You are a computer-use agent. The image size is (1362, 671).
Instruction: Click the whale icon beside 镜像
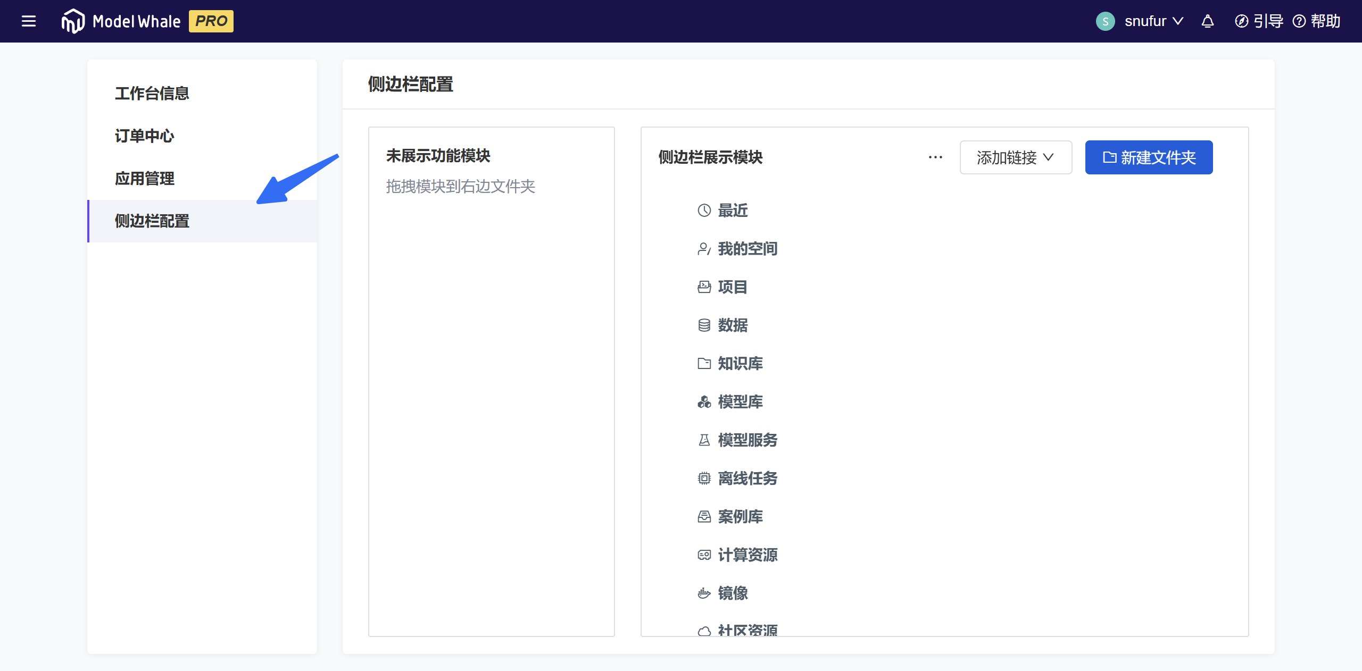(703, 593)
